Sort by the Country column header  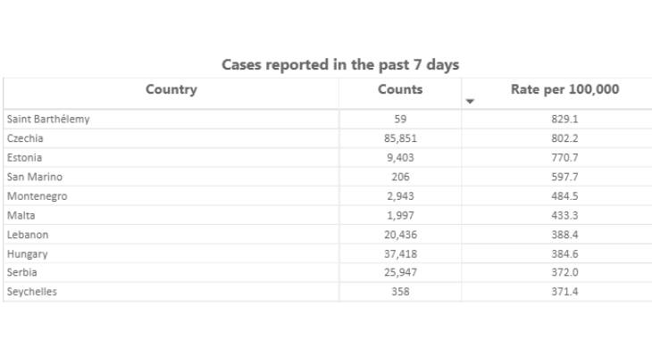171,89
